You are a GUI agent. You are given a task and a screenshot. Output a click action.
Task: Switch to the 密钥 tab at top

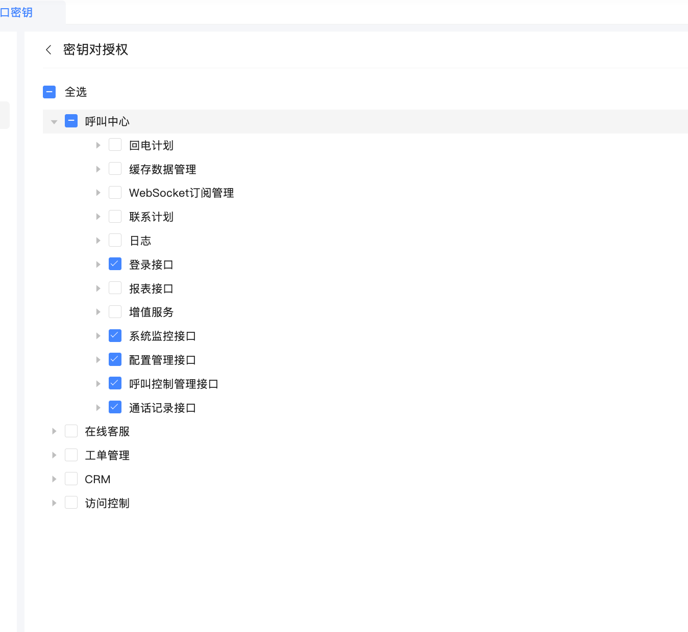18,12
